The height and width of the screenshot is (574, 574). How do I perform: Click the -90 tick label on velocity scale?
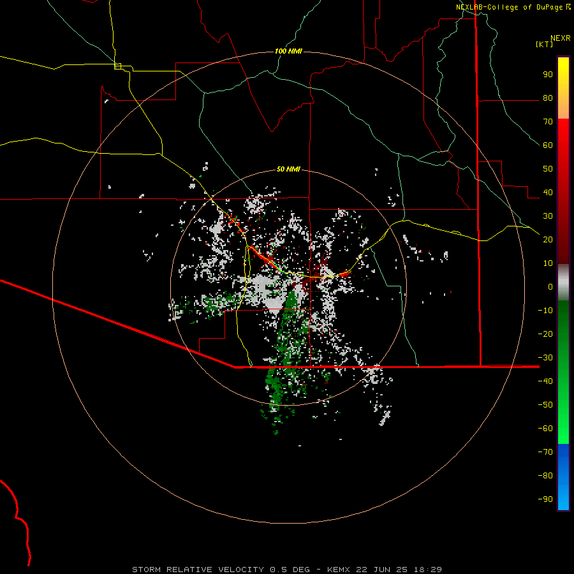point(545,499)
